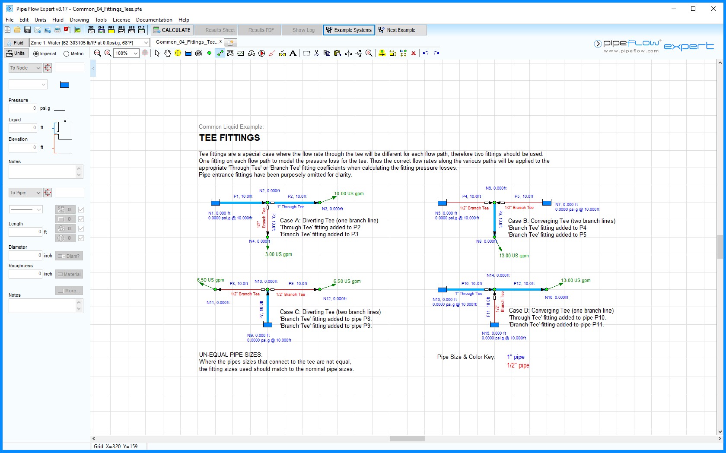Select the arrow pointer selection tool
The height and width of the screenshot is (453, 726).
pyautogui.click(x=157, y=53)
